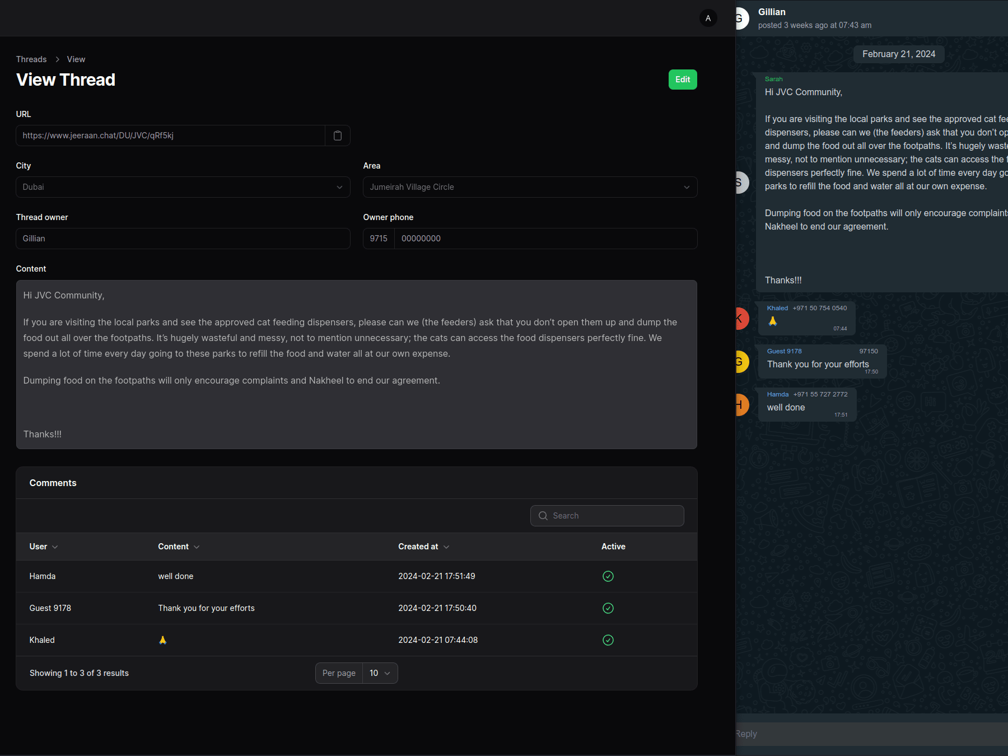
Task: Click Khaled's phone +971 50 754 0540
Action: pyautogui.click(x=820, y=308)
